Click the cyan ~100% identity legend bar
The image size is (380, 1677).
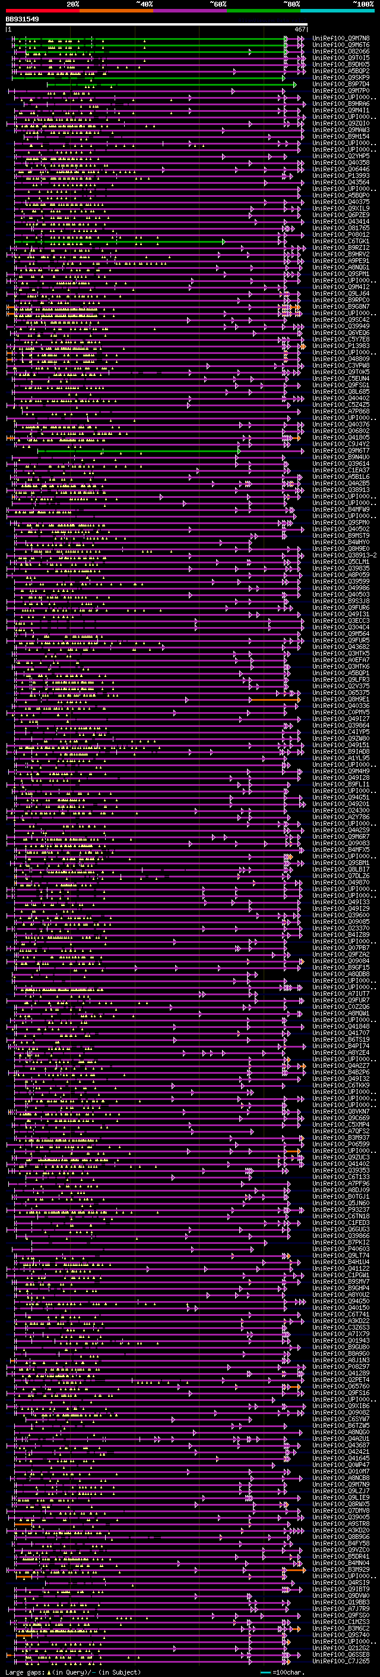[x=337, y=11]
